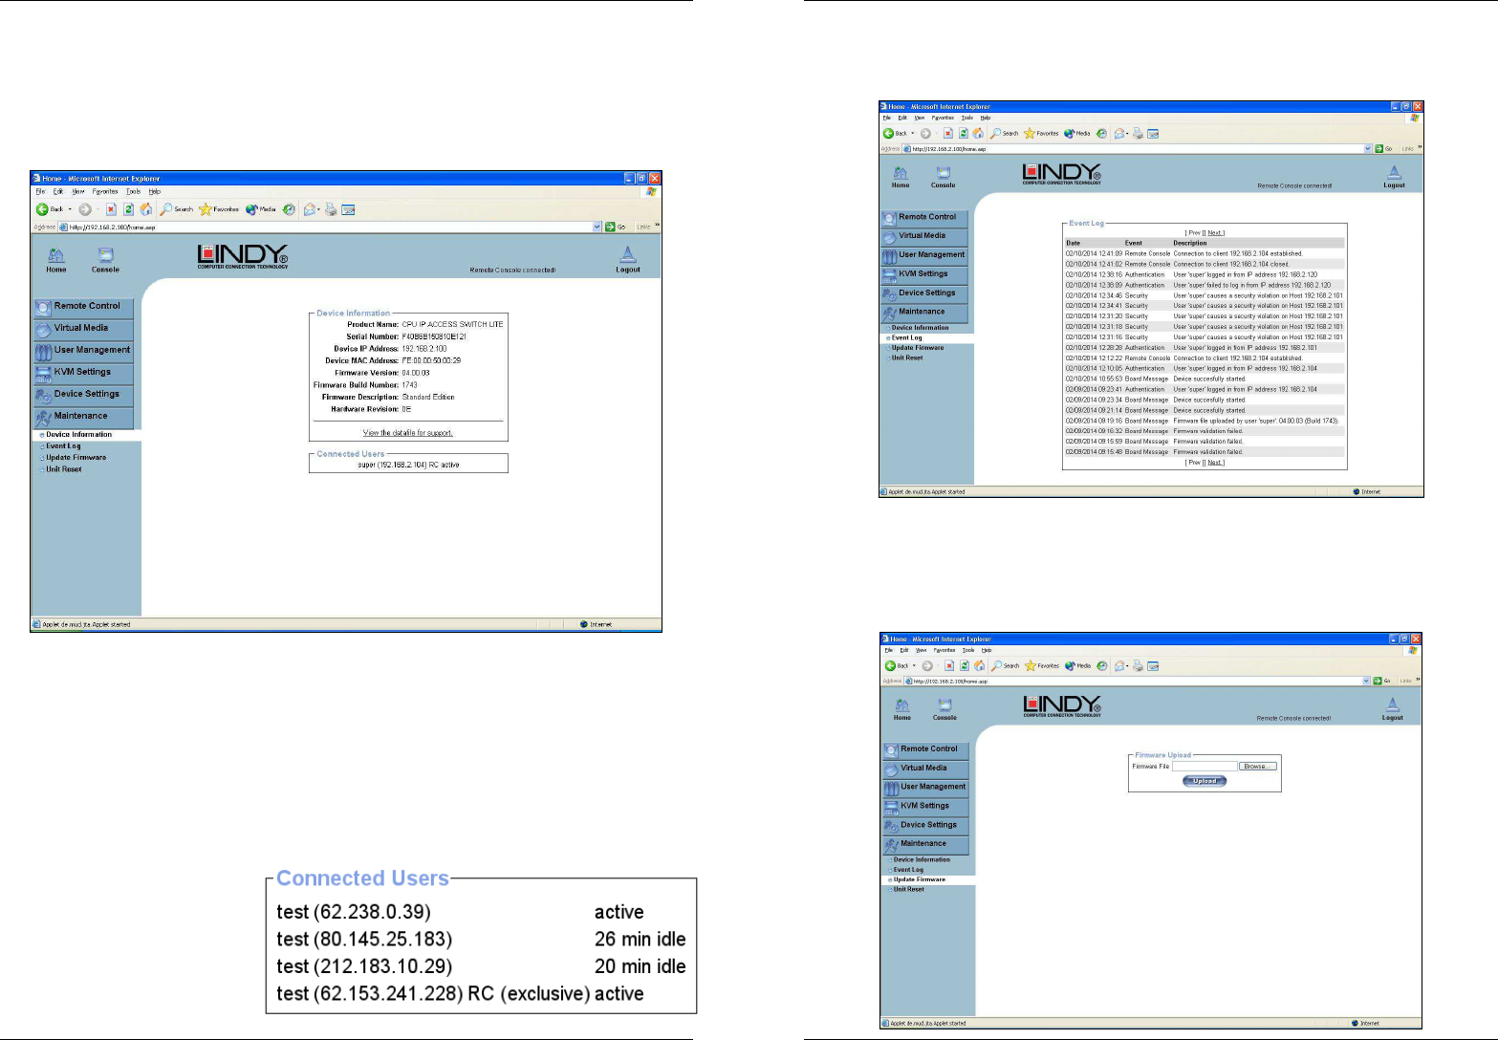Image resolution: width=1498 pixels, height=1040 pixels.
Task: Click the Browse... button in Firmware Upload
Action: (1256, 767)
